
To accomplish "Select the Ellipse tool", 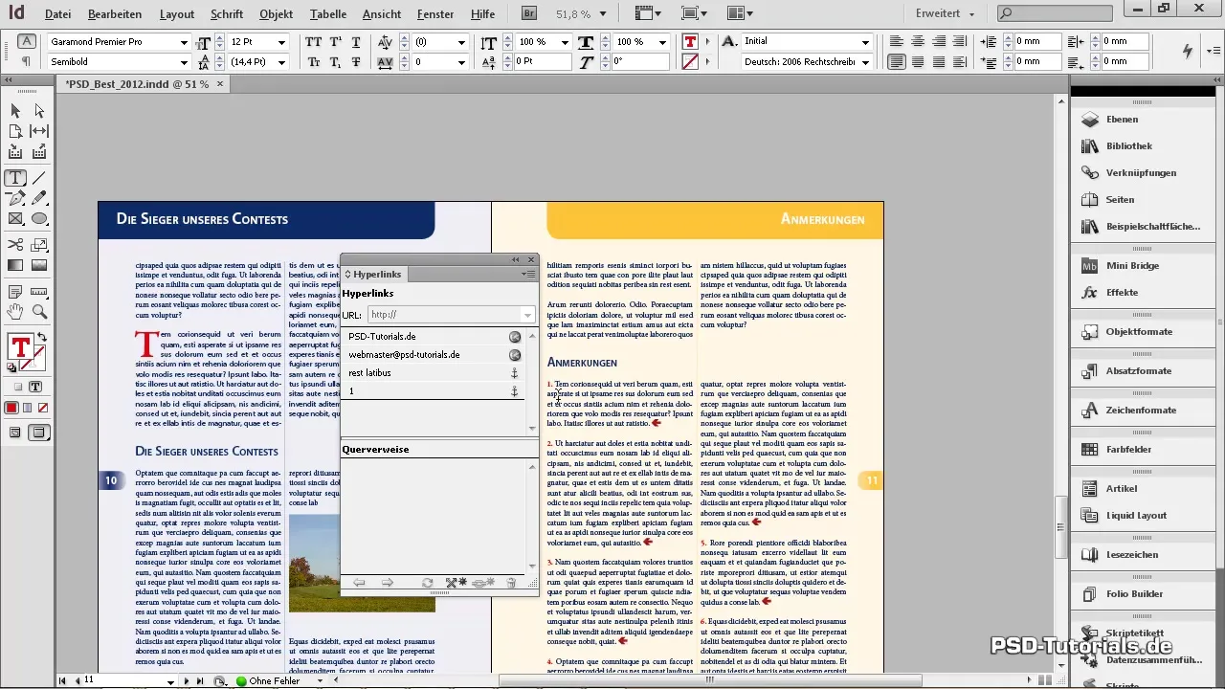I will [39, 218].
